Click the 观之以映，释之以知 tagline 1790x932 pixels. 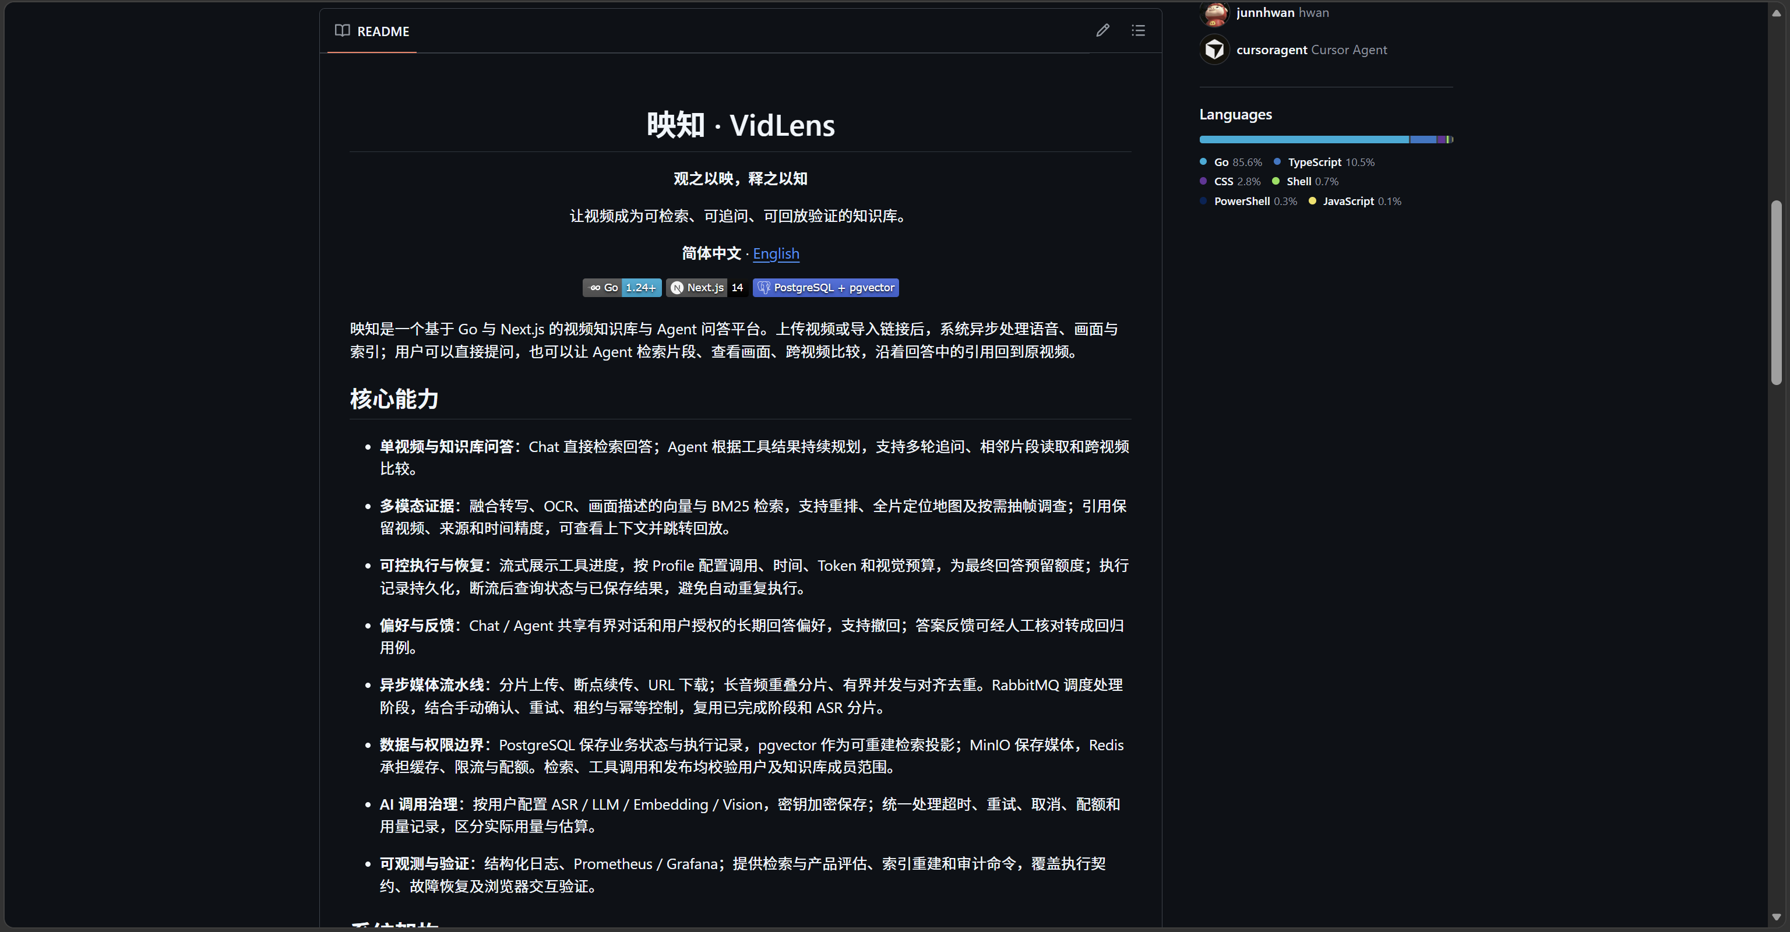[x=740, y=179]
